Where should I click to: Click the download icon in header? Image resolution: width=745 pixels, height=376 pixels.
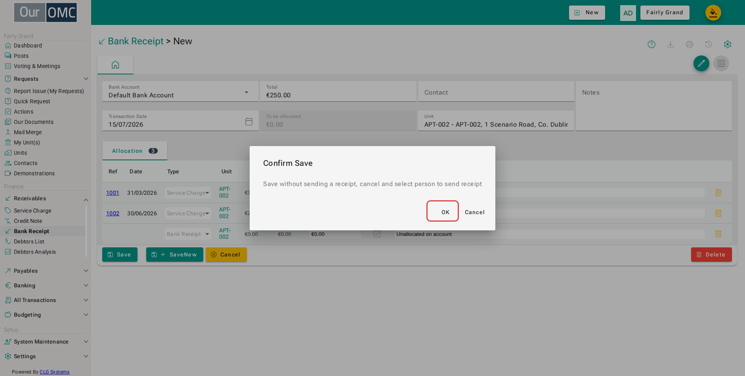[x=670, y=44]
